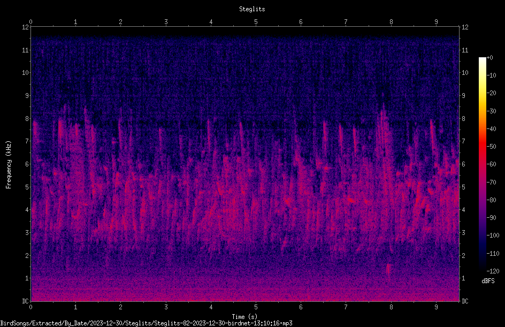Click the tall bright call near 8 seconds, 8 kHz

383,121
